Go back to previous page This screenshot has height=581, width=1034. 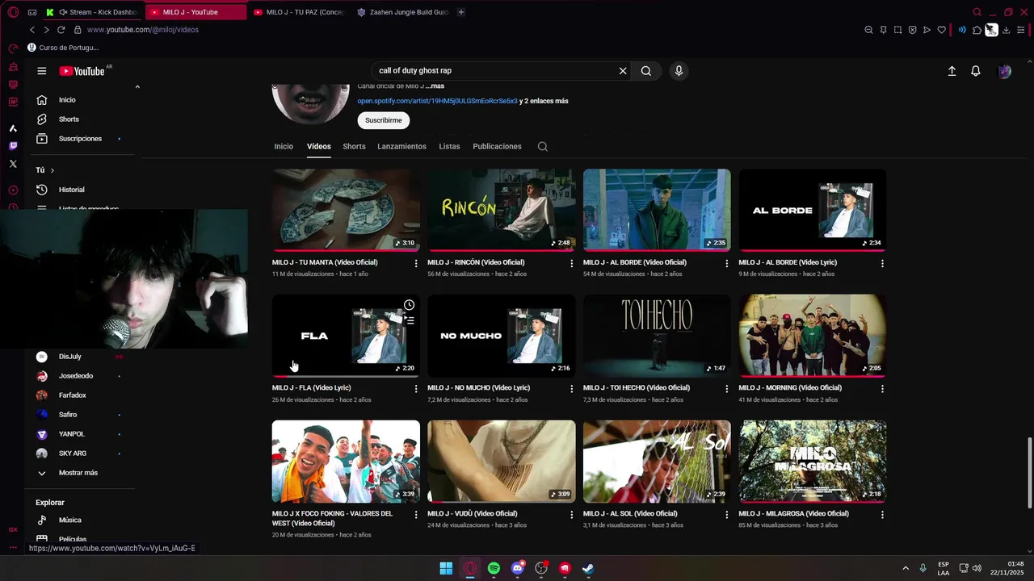[32, 30]
